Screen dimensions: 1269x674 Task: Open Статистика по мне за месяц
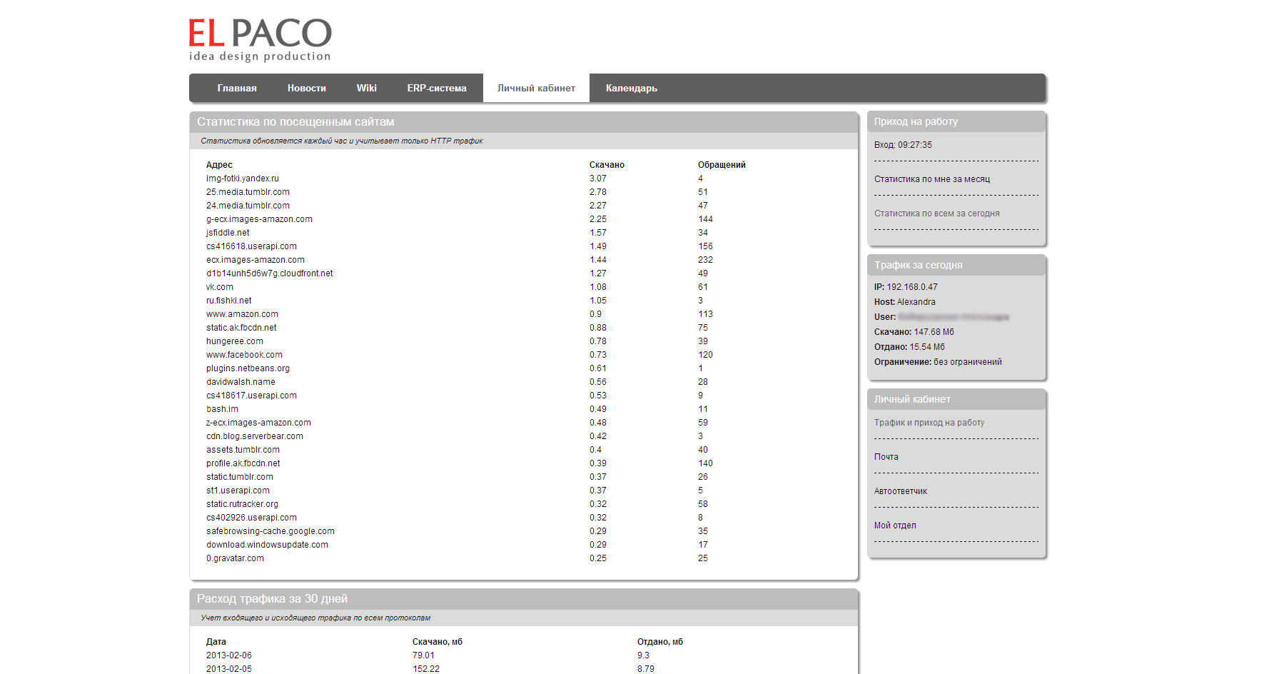tap(931, 179)
